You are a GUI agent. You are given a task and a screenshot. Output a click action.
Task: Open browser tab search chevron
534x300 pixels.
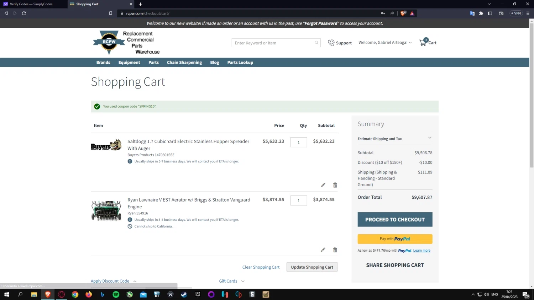[489, 4]
